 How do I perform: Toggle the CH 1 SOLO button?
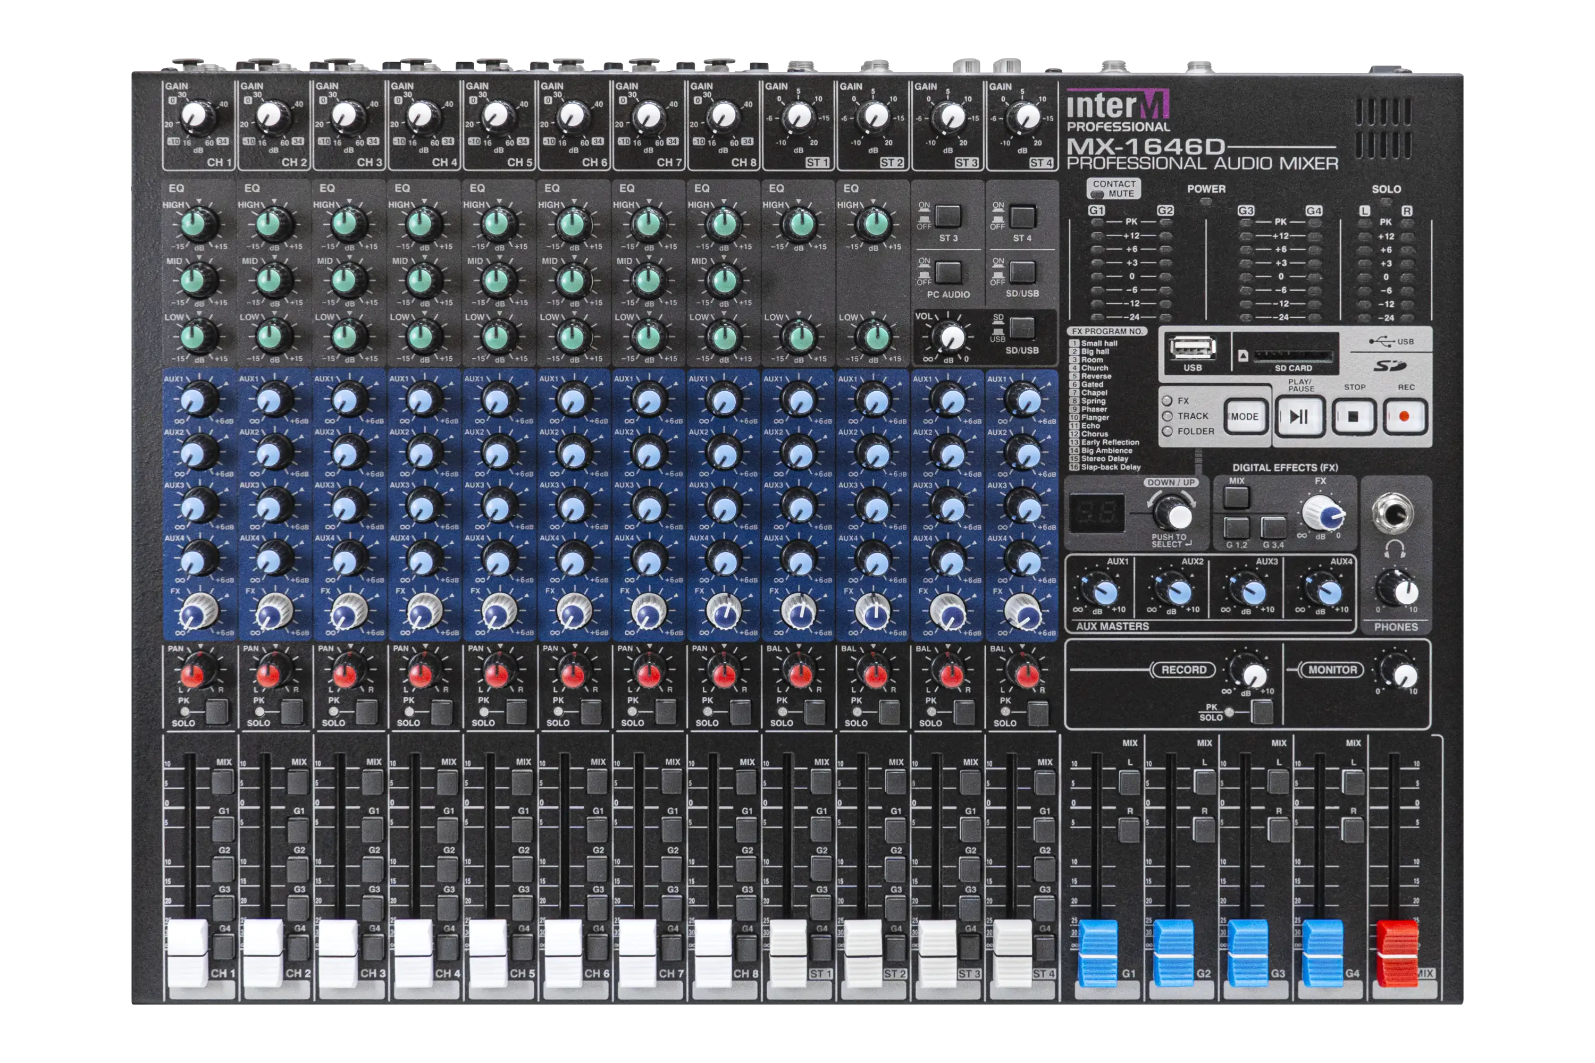(217, 712)
